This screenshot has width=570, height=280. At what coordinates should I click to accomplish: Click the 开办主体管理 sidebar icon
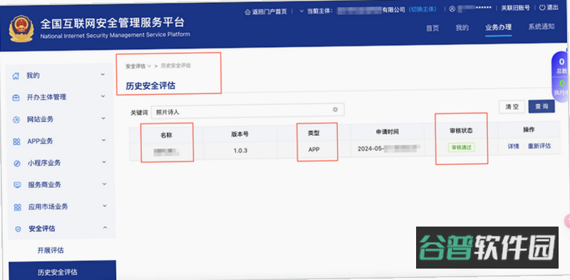point(16,98)
